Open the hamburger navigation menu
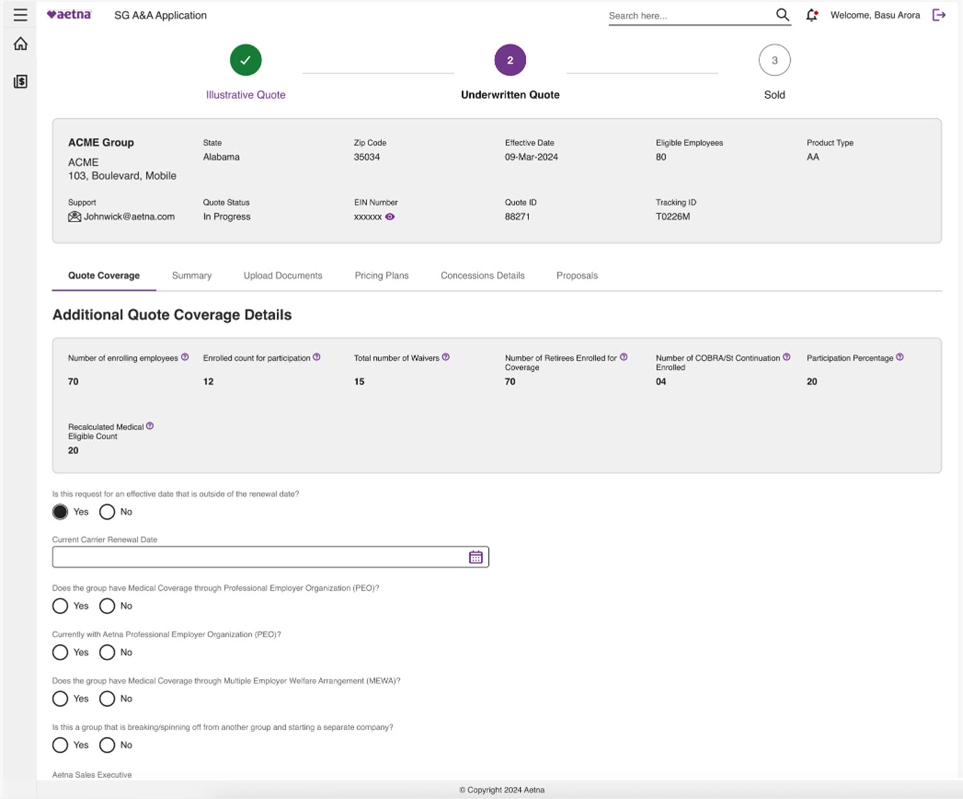The height and width of the screenshot is (799, 963). (x=21, y=15)
